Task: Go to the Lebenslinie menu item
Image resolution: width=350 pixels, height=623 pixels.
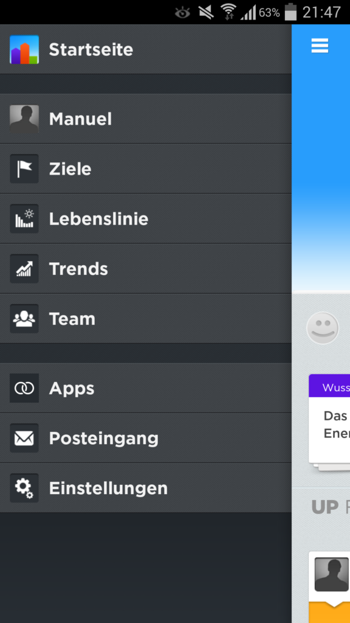Action: (146, 219)
